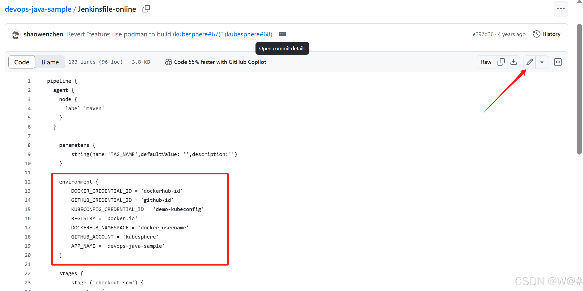Click line number 22
The image size is (583, 291).
pos(27,273)
